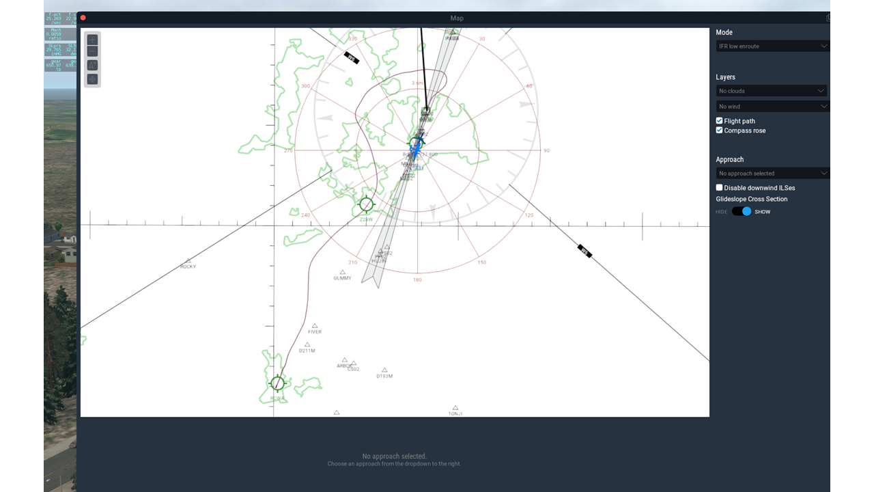Select the HUJIN waypoint triangle
Viewport: 874px width, 492px height.
(x=380, y=254)
